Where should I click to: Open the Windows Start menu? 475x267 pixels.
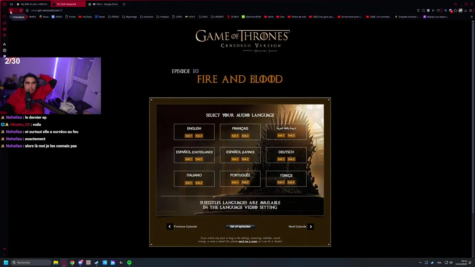(x=6, y=263)
